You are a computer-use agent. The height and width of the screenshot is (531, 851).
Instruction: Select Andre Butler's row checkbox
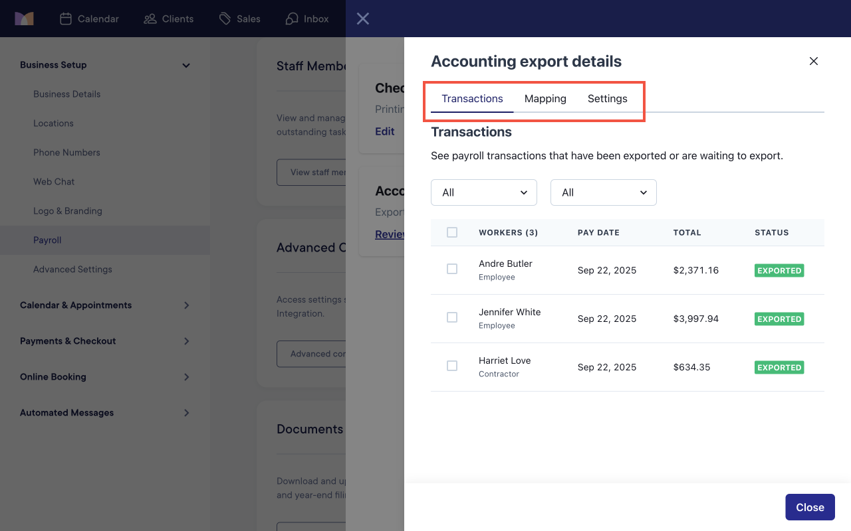[x=452, y=269]
